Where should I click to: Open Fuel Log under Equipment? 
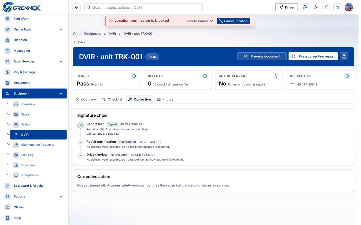click(x=38, y=155)
